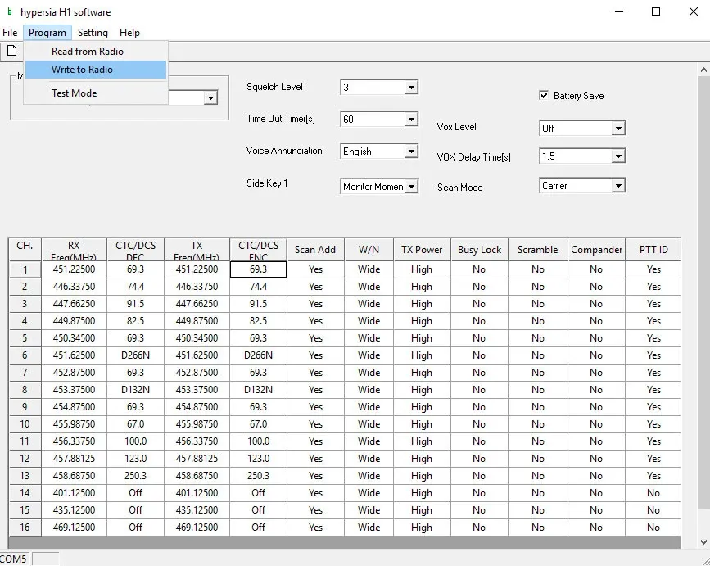This screenshot has height=566, width=710.
Task: Choose Read from Radio in Program menu
Action: 87,52
